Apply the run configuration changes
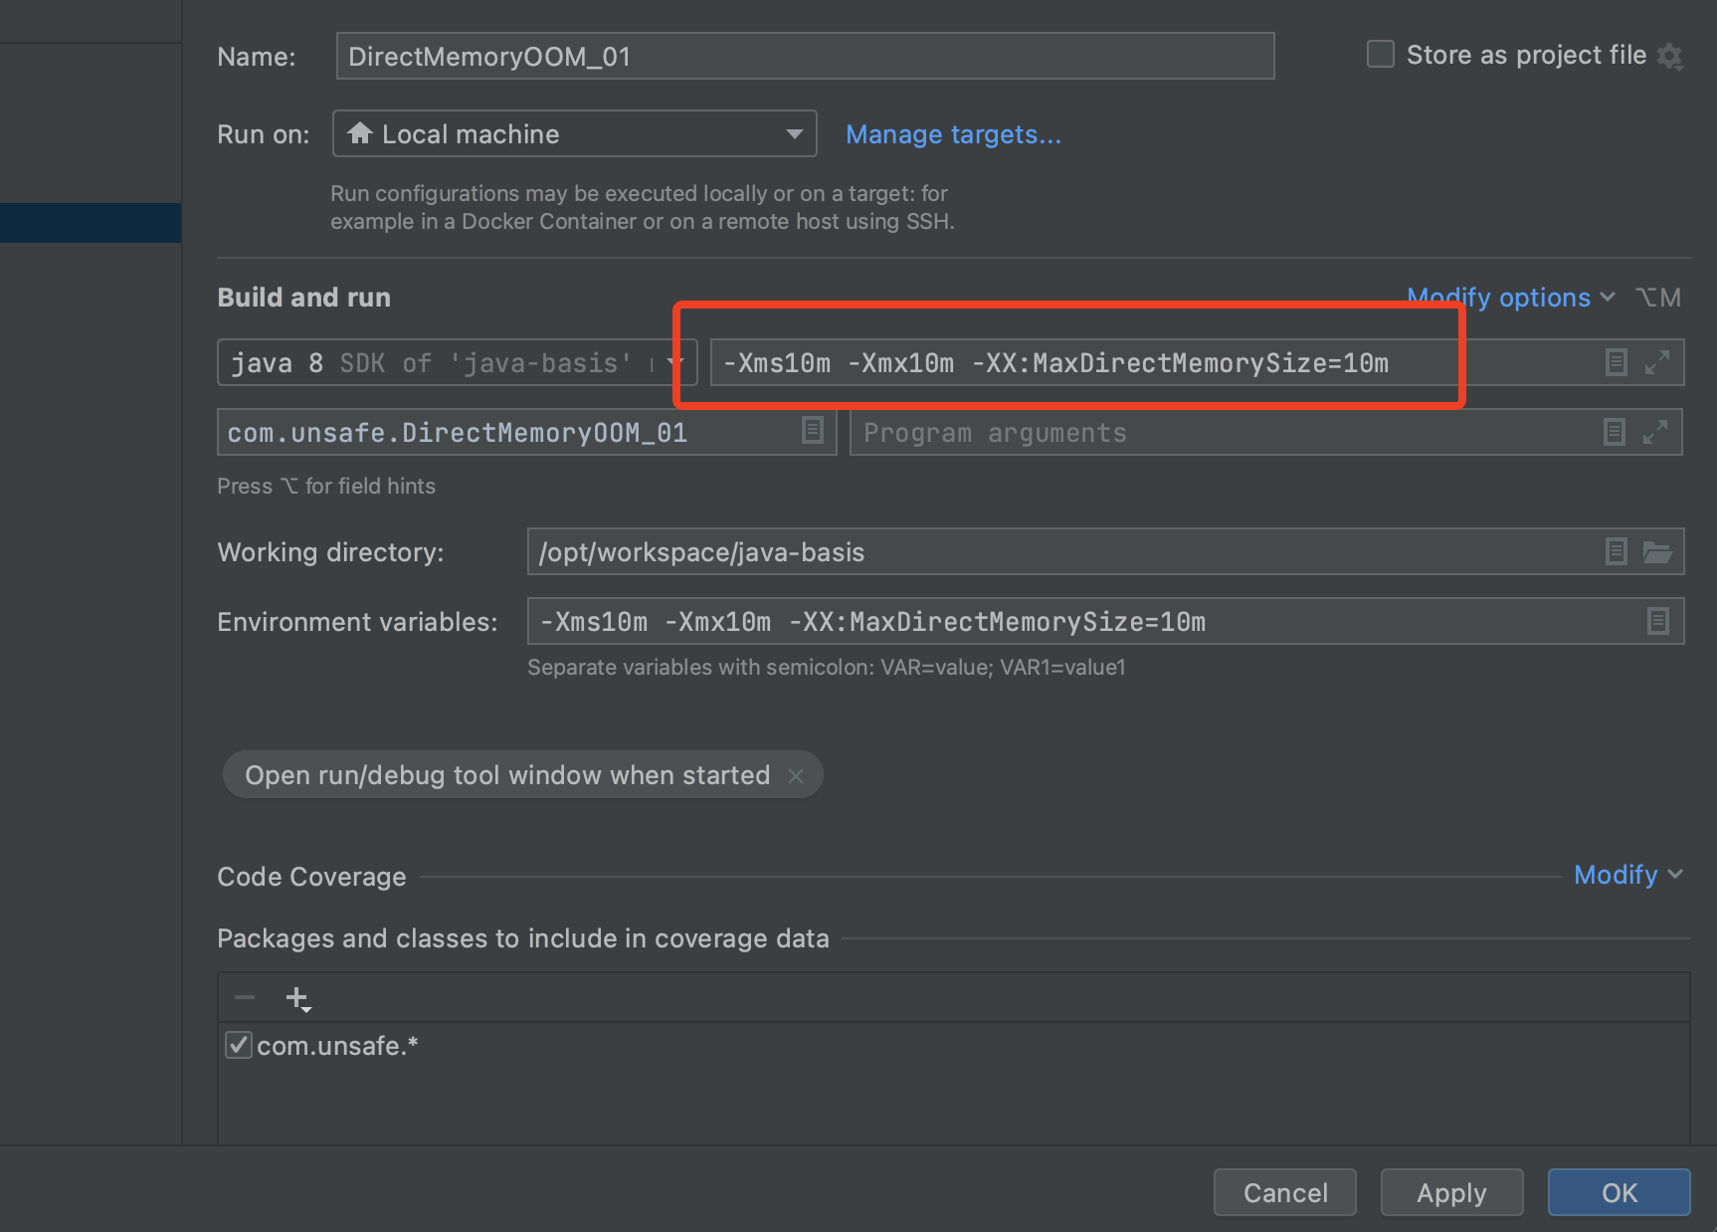The height and width of the screenshot is (1232, 1717). tap(1450, 1191)
